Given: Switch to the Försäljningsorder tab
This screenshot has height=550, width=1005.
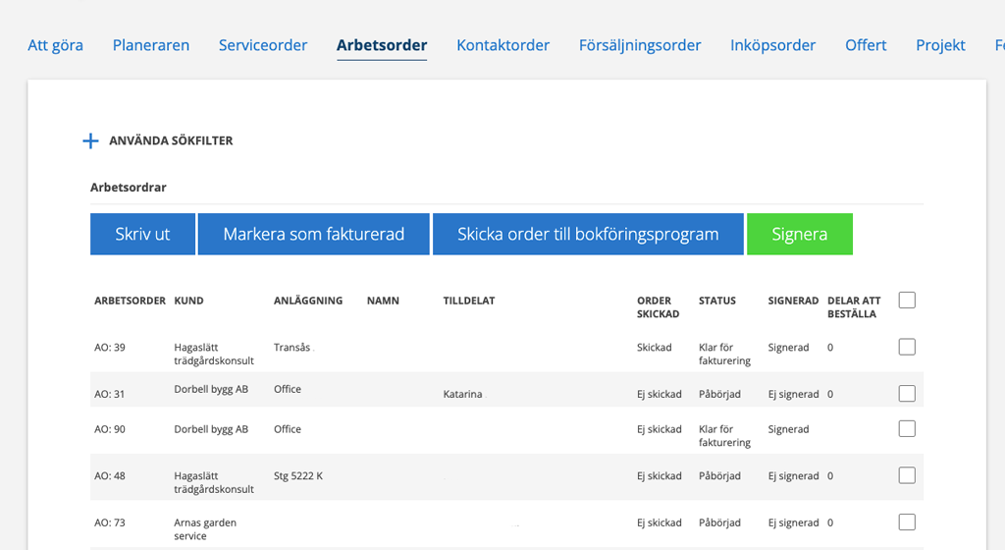Looking at the screenshot, I should (640, 45).
